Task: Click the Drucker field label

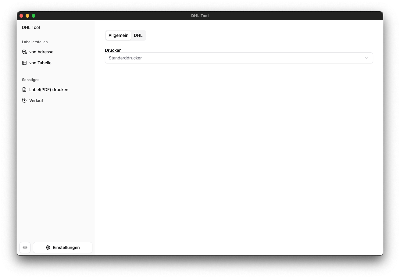Action: (x=113, y=50)
